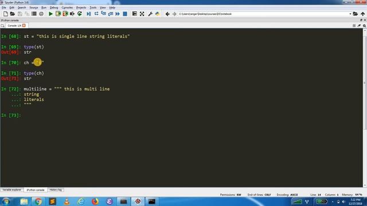Open the PYTHONPATH manager Python icon
The height and width of the screenshot is (206, 367).
tap(158, 14)
